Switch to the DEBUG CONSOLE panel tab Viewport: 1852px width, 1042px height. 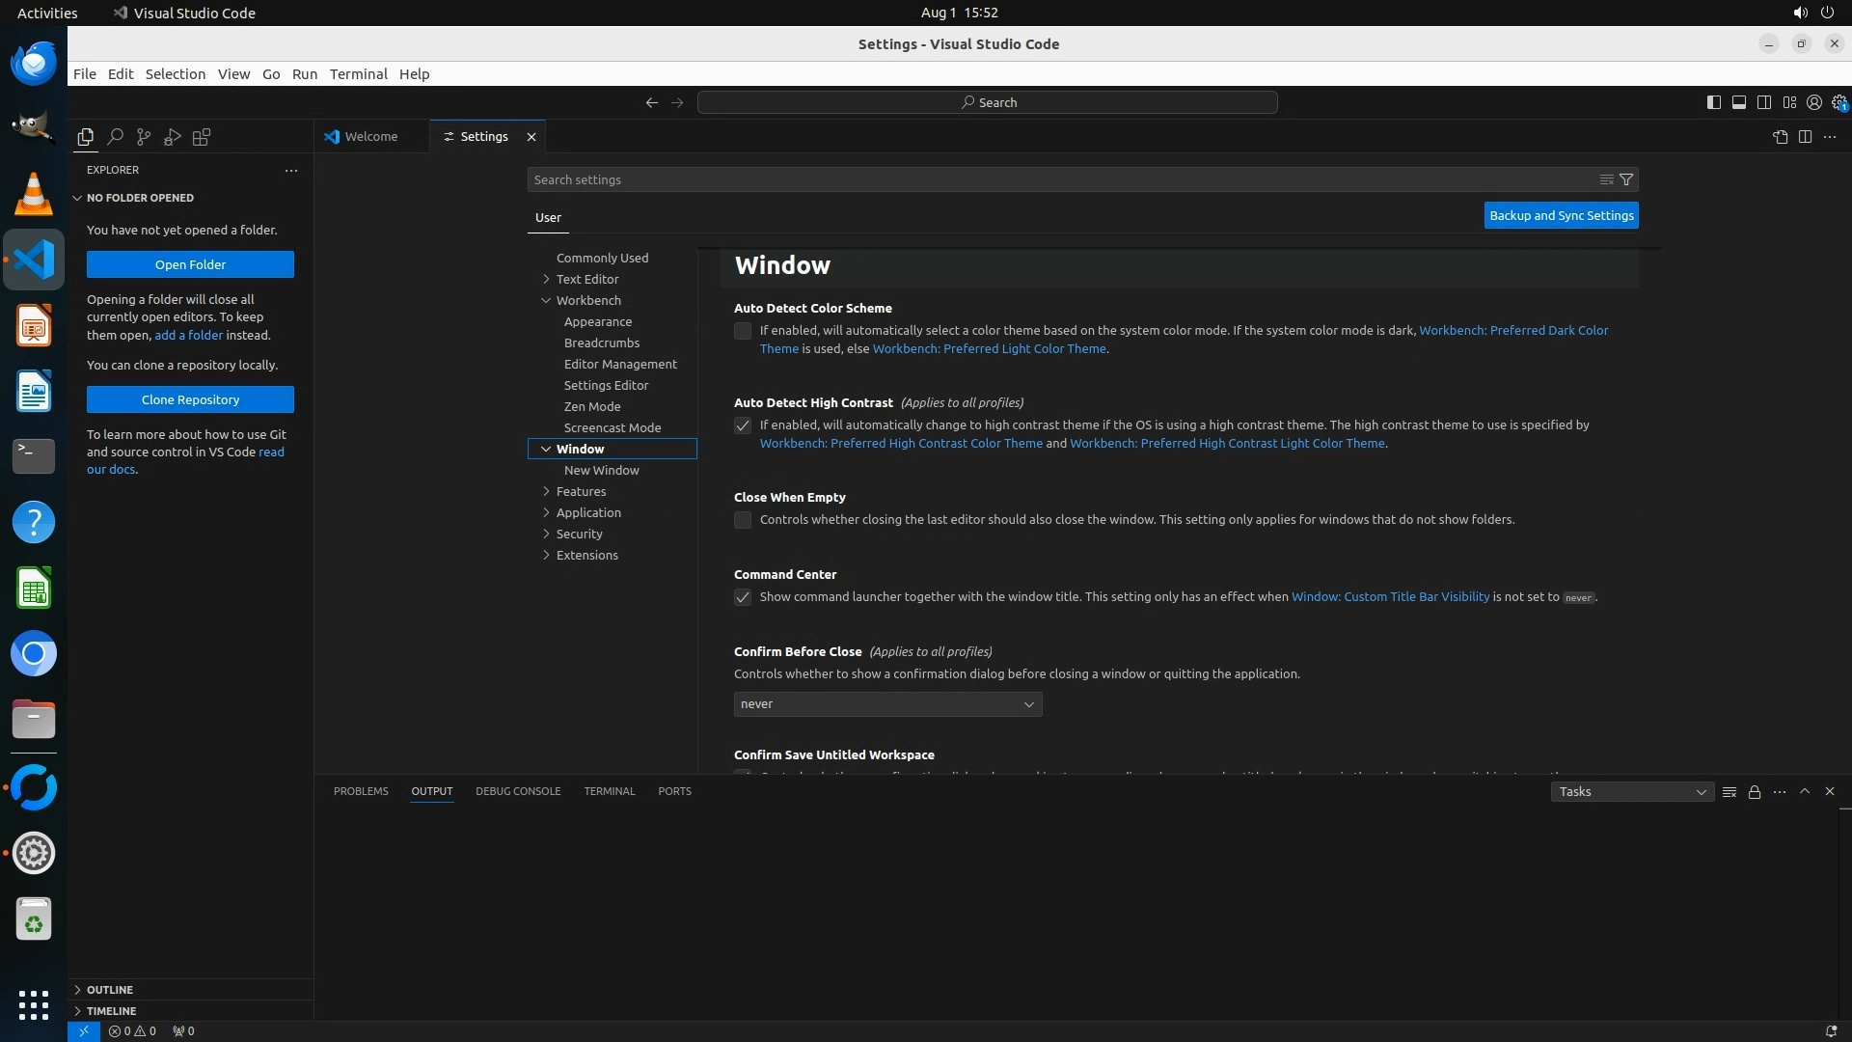click(518, 791)
